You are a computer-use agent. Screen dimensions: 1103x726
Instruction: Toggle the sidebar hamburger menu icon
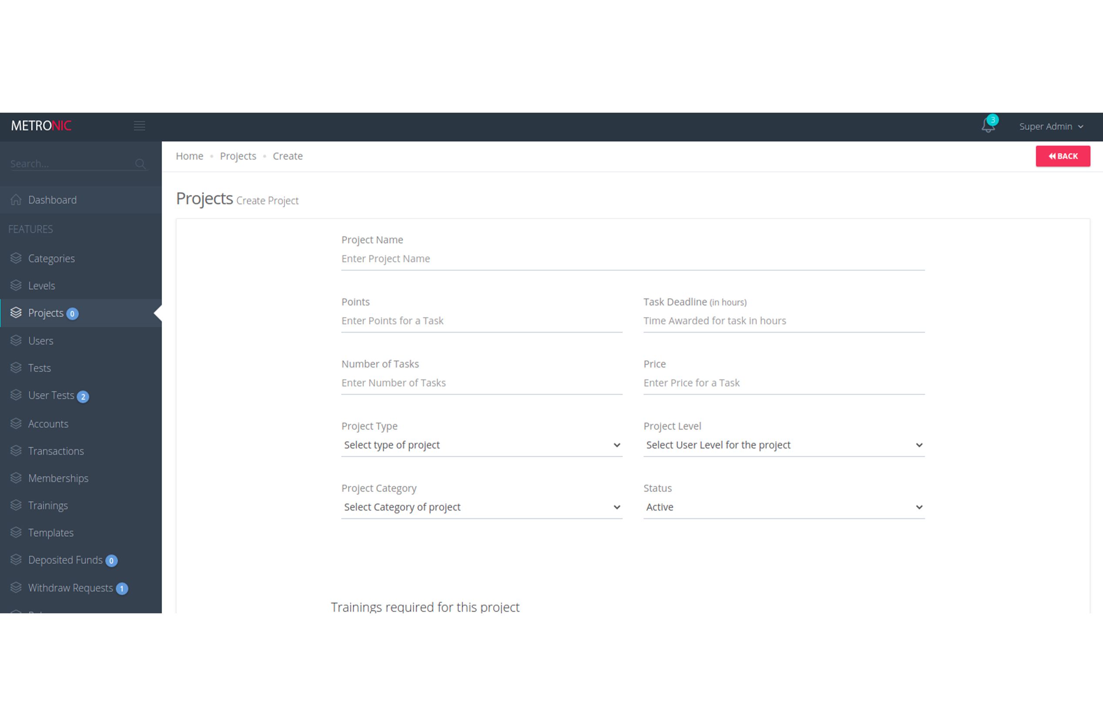[139, 126]
